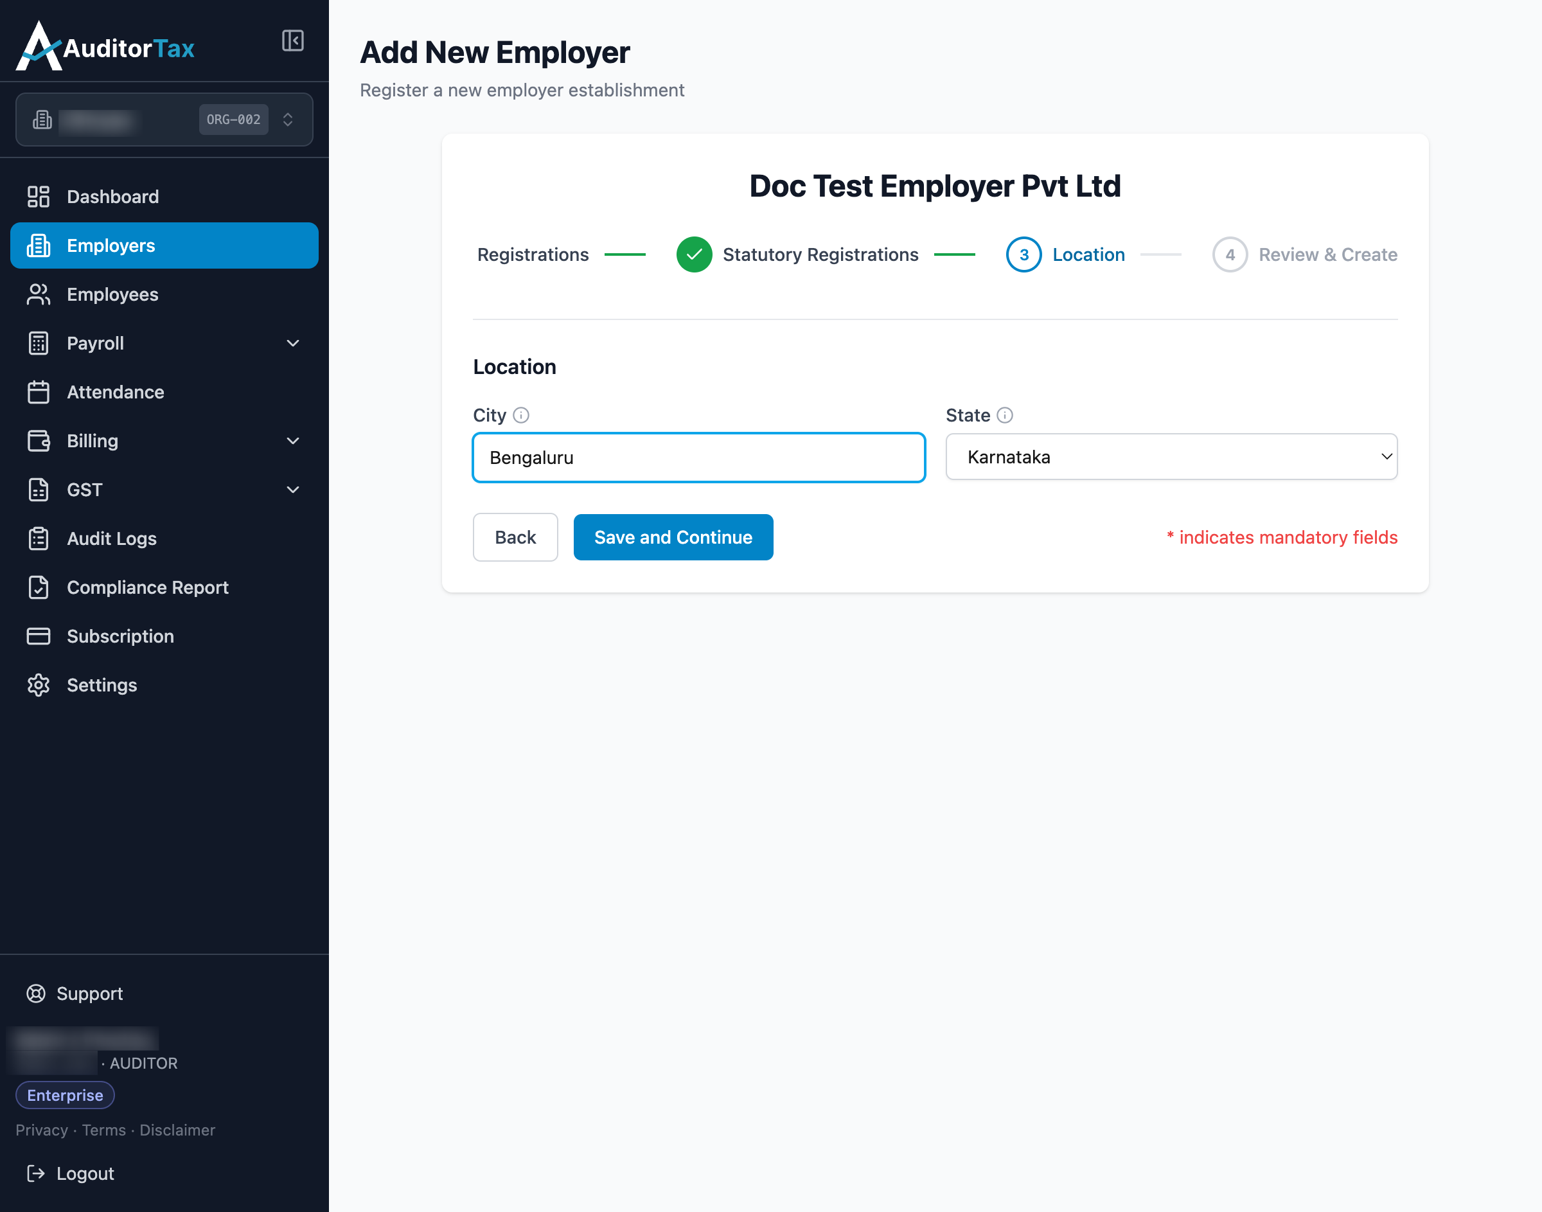Click the Review & Create step 4
The height and width of the screenshot is (1212, 1542).
[1304, 254]
